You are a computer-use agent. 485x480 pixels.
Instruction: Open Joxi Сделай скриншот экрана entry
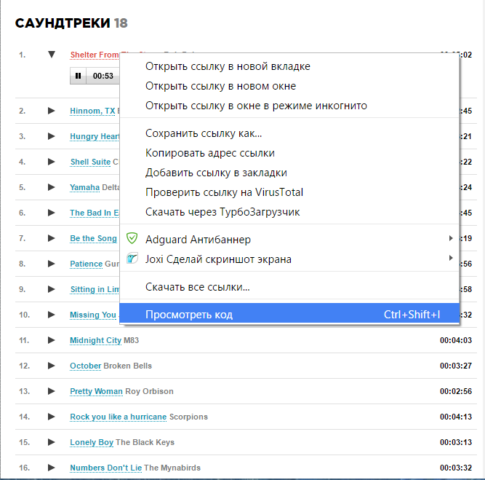289,259
